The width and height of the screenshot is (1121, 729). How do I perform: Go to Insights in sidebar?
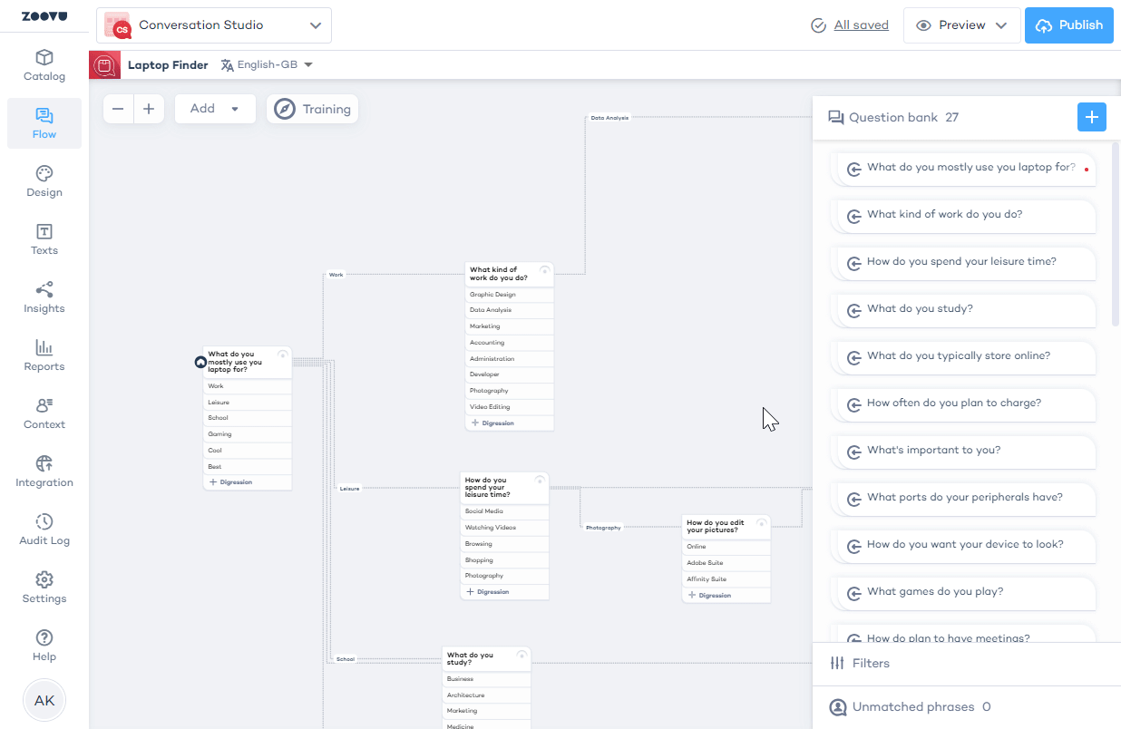[44, 297]
